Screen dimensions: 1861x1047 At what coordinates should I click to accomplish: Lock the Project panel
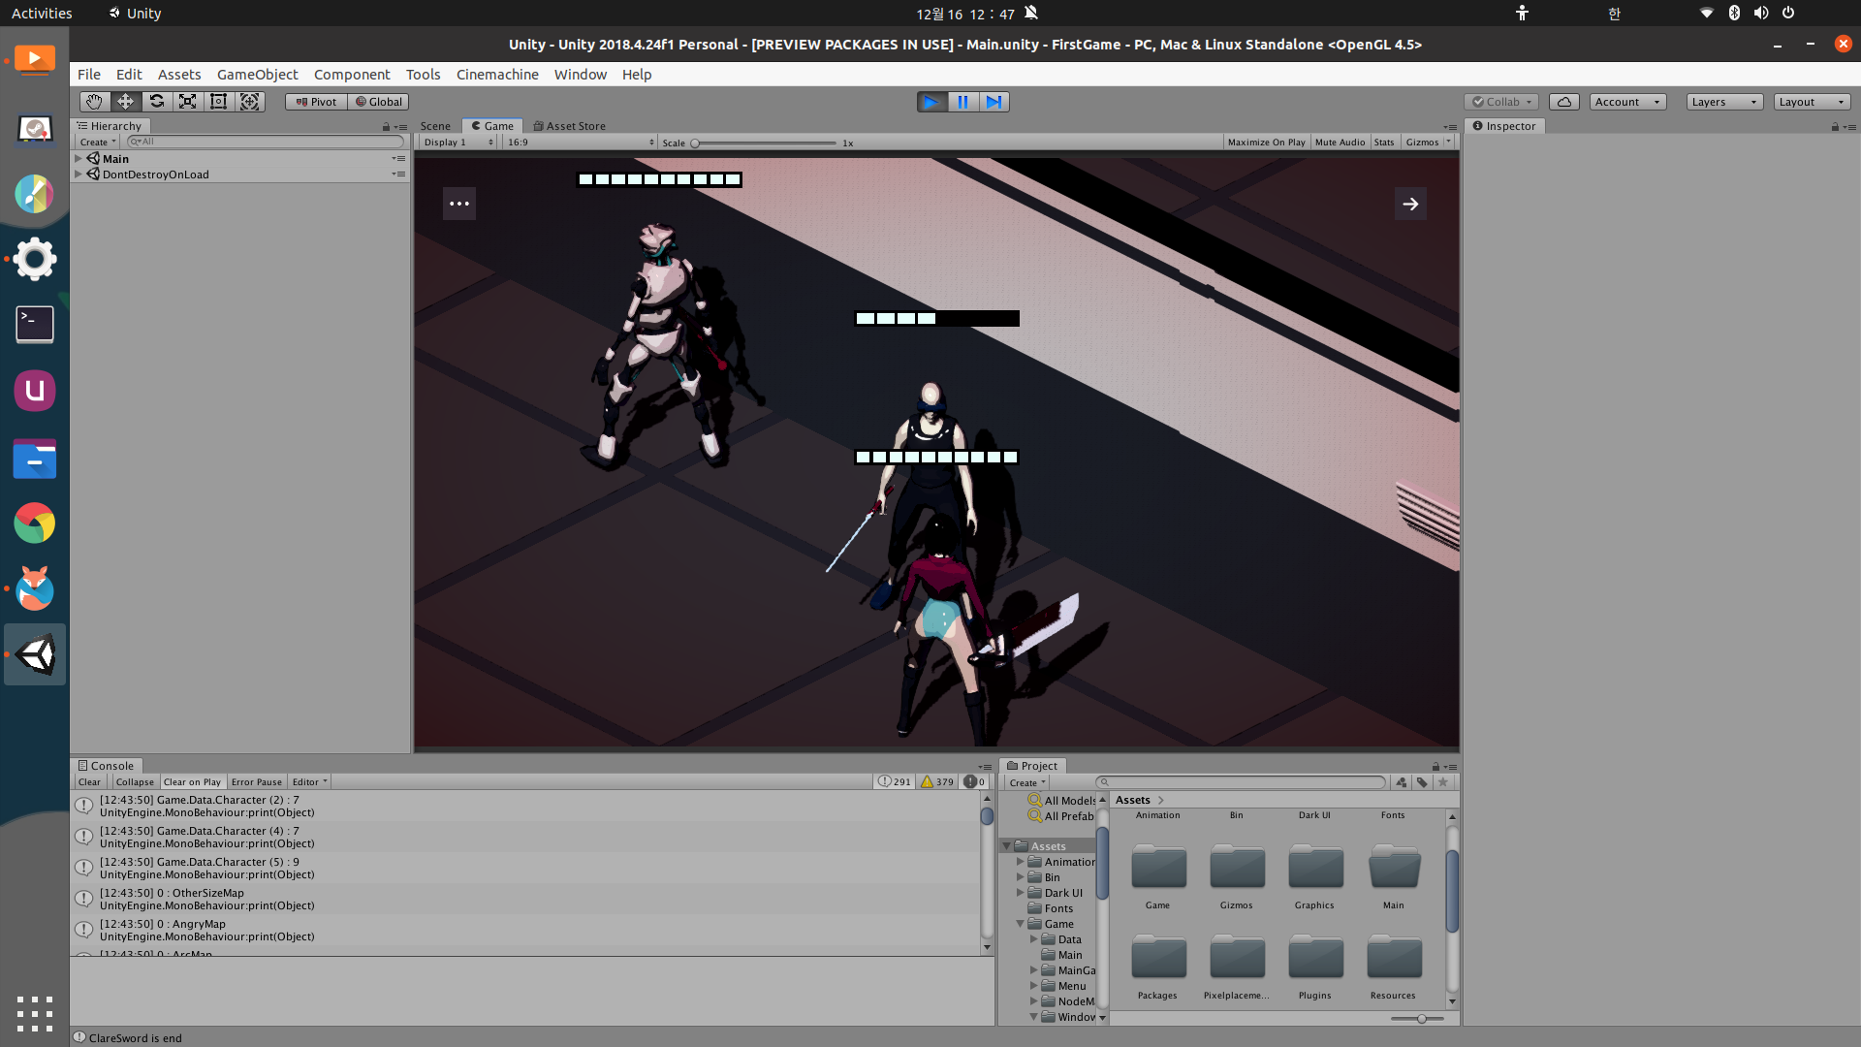coord(1435,766)
